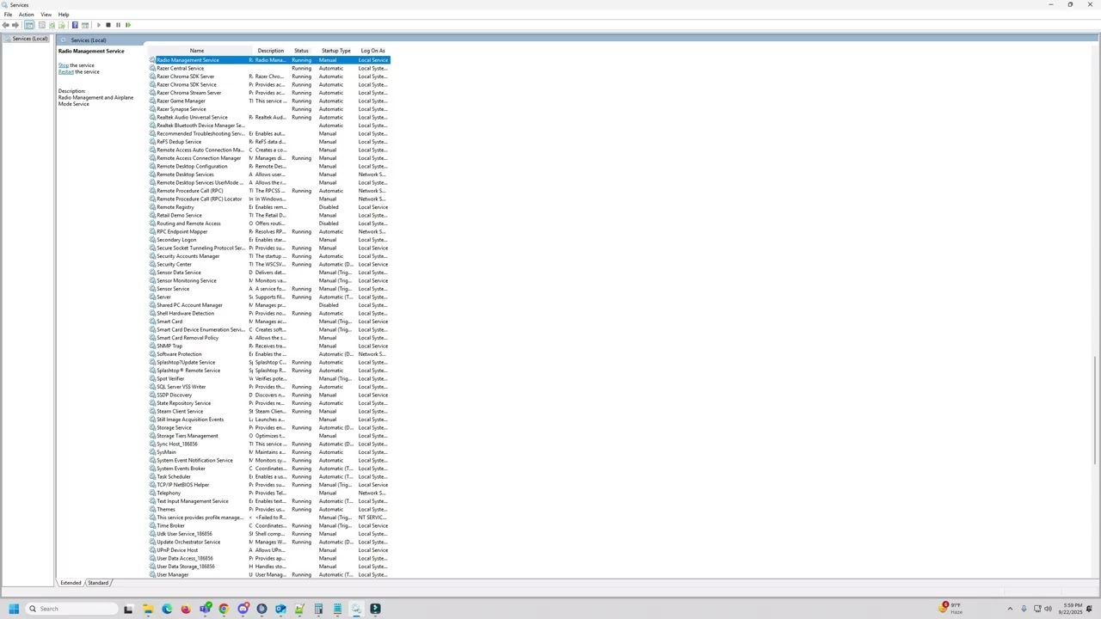Click the Refresh toolbar icon

pos(52,25)
